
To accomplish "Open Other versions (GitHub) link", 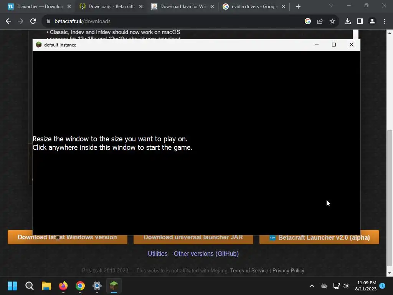I will 206,254.
